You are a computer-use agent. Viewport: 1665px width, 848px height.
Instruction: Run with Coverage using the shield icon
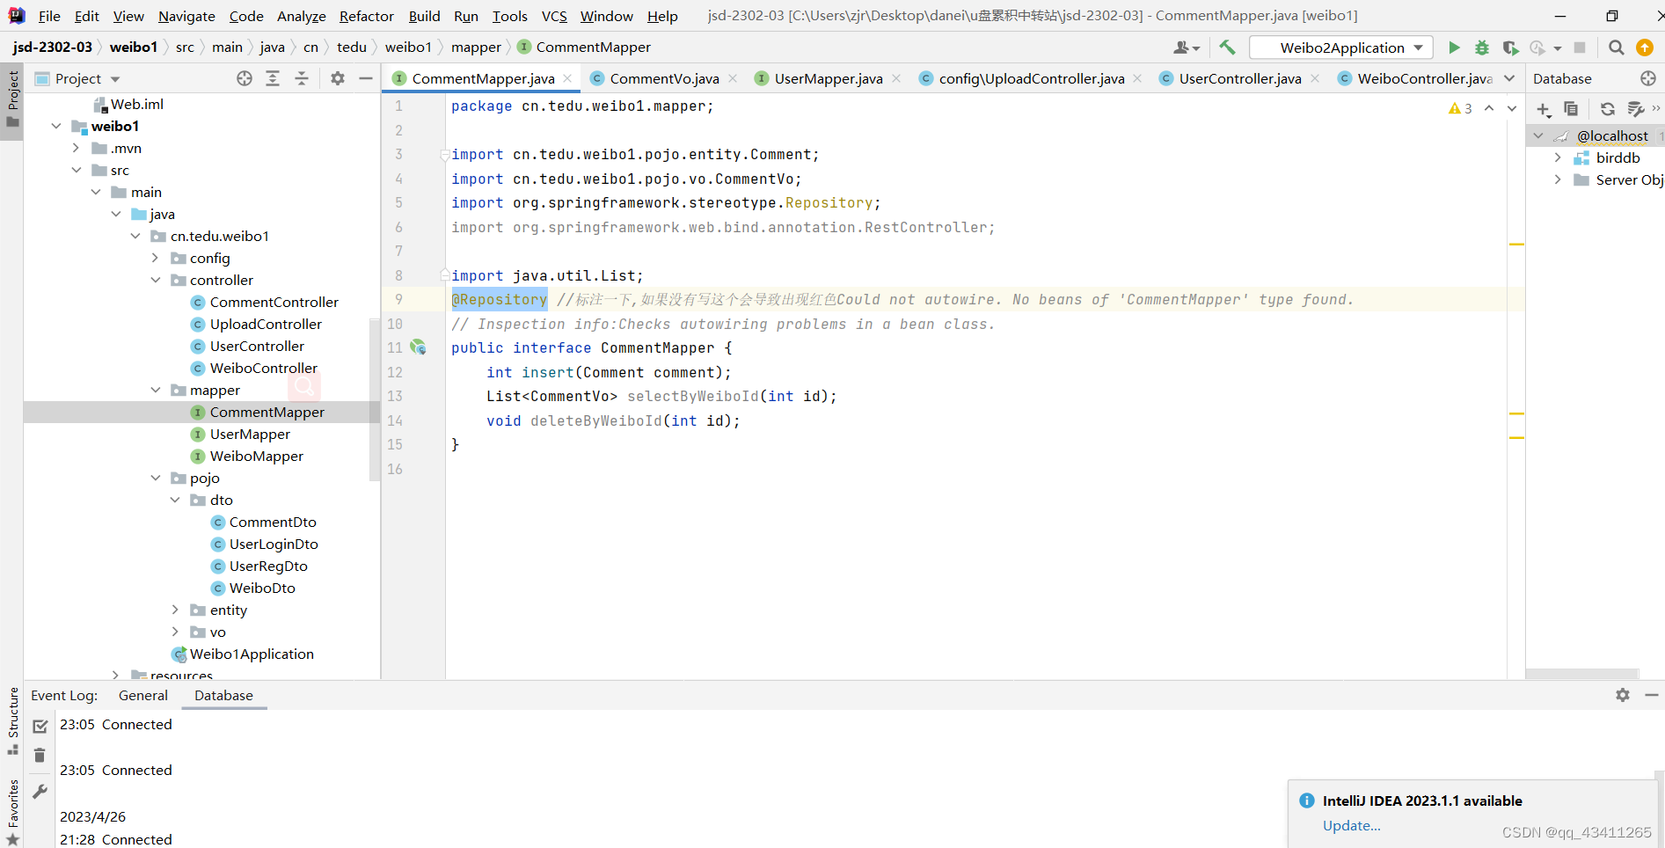point(1511,48)
